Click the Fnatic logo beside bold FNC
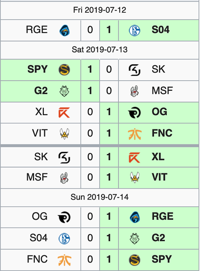Viewport: 200px width, 271px height. (x=135, y=134)
